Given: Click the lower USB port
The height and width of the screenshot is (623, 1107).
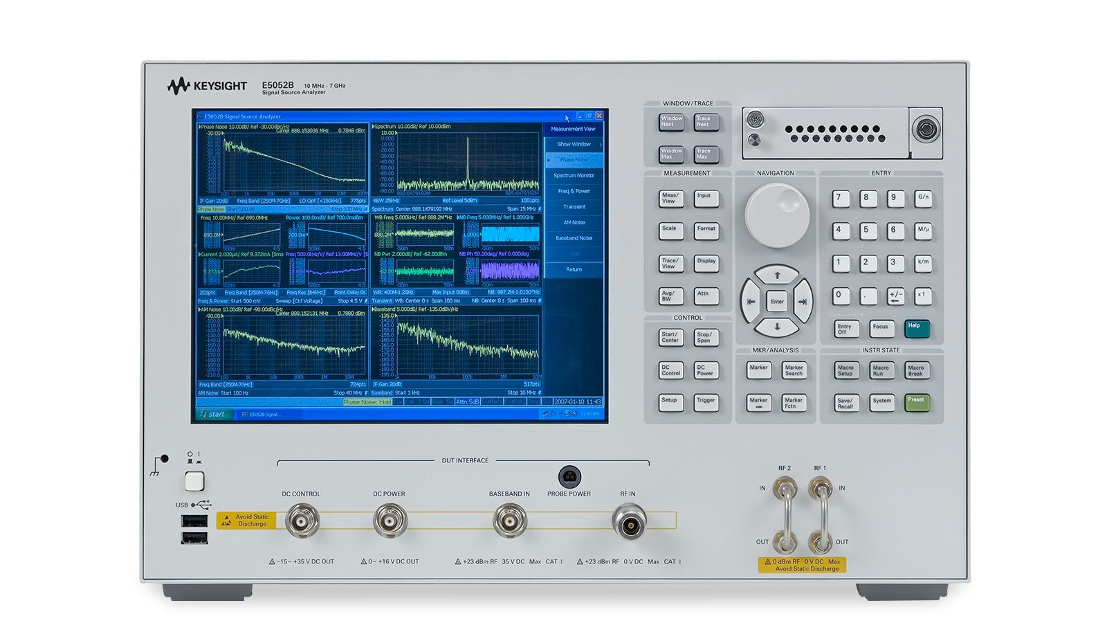Looking at the screenshot, I should (194, 537).
